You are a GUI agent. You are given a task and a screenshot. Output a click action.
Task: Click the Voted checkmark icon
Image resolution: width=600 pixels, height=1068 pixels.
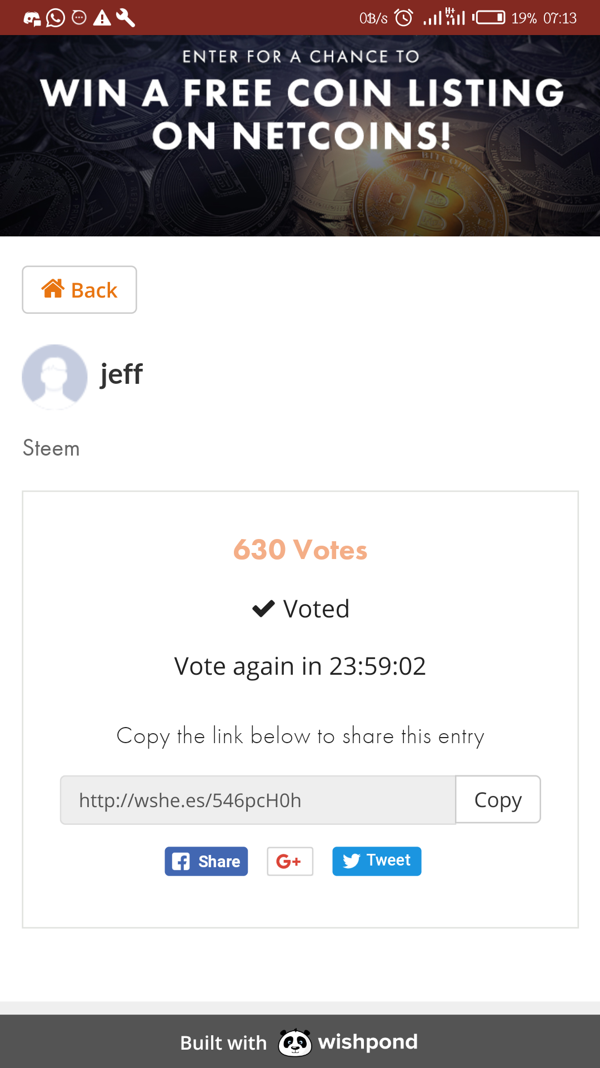click(x=263, y=609)
